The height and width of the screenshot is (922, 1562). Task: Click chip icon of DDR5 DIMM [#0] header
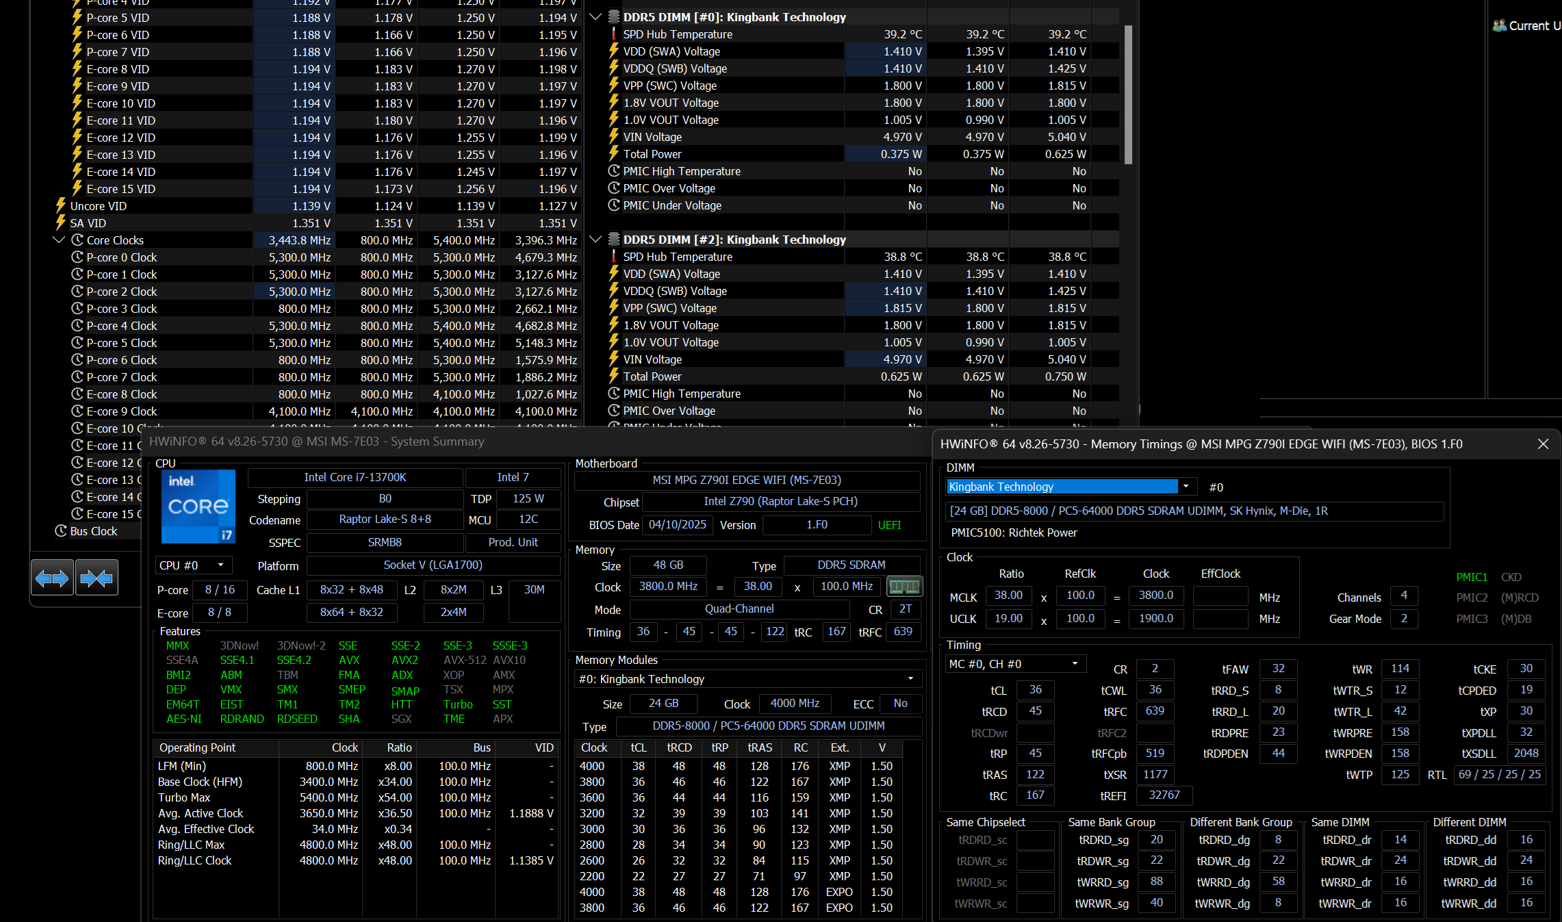coord(614,16)
